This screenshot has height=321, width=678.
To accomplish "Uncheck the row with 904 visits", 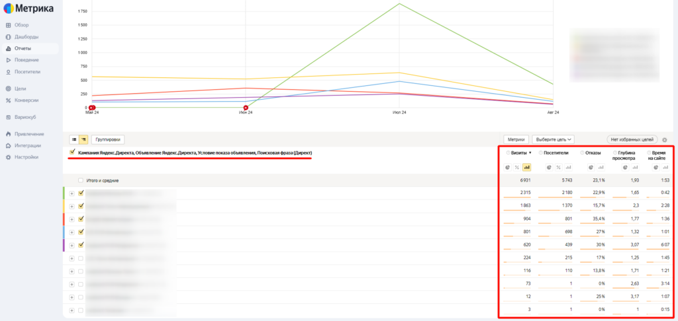I will [80, 219].
